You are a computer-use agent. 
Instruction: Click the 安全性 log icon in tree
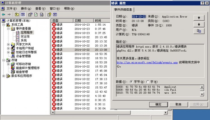[x=18, y=36]
